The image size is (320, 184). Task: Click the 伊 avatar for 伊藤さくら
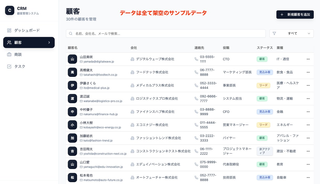(72, 85)
